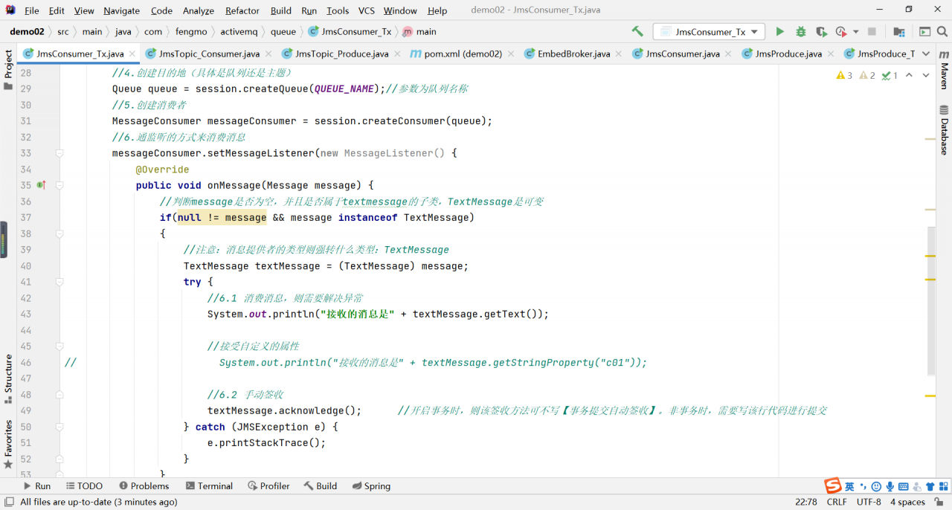This screenshot has width=952, height=510.
Task: Click the demo02 project breadcrumb
Action: click(x=27, y=32)
